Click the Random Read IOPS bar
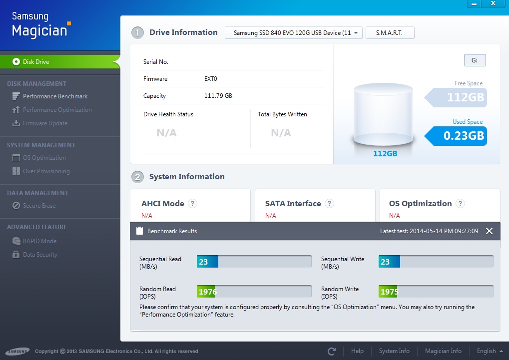This screenshot has width=509, height=360. coord(254,292)
